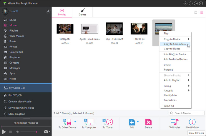
Task: Click the playback progress bar
Action: 26,127
